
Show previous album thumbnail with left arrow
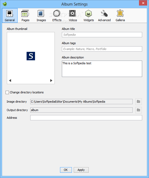coord(10,80)
